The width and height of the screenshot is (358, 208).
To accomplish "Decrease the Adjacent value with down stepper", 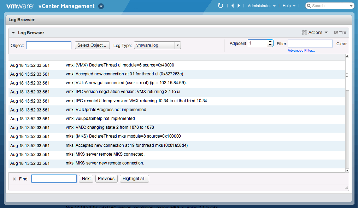I will point(270,45).
